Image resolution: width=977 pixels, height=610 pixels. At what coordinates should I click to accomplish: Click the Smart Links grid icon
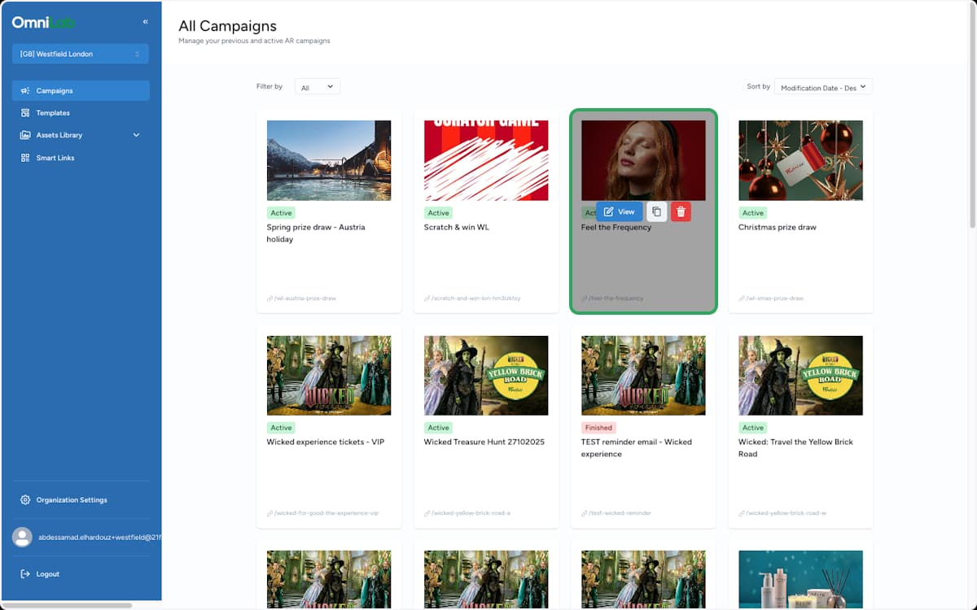coord(26,158)
